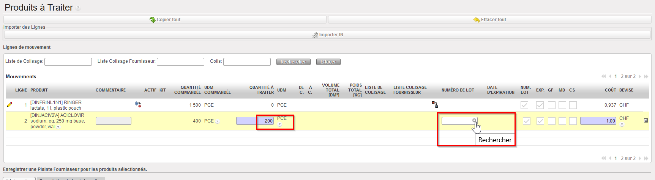Click the lot number input on line 2
This screenshot has height=180, width=655.
459,121
